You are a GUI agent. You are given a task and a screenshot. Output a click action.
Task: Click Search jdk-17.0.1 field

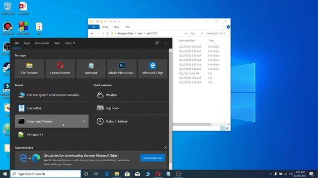point(213,33)
